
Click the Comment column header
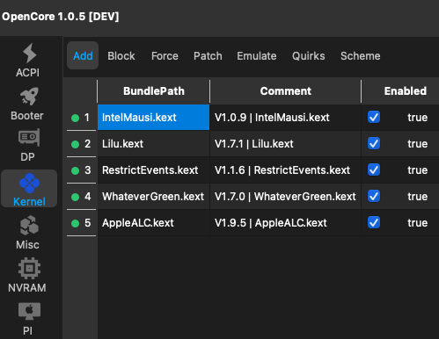(x=285, y=91)
